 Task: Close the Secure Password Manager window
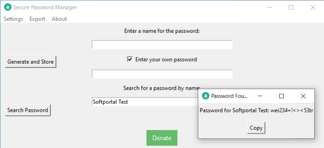click(x=313, y=7)
